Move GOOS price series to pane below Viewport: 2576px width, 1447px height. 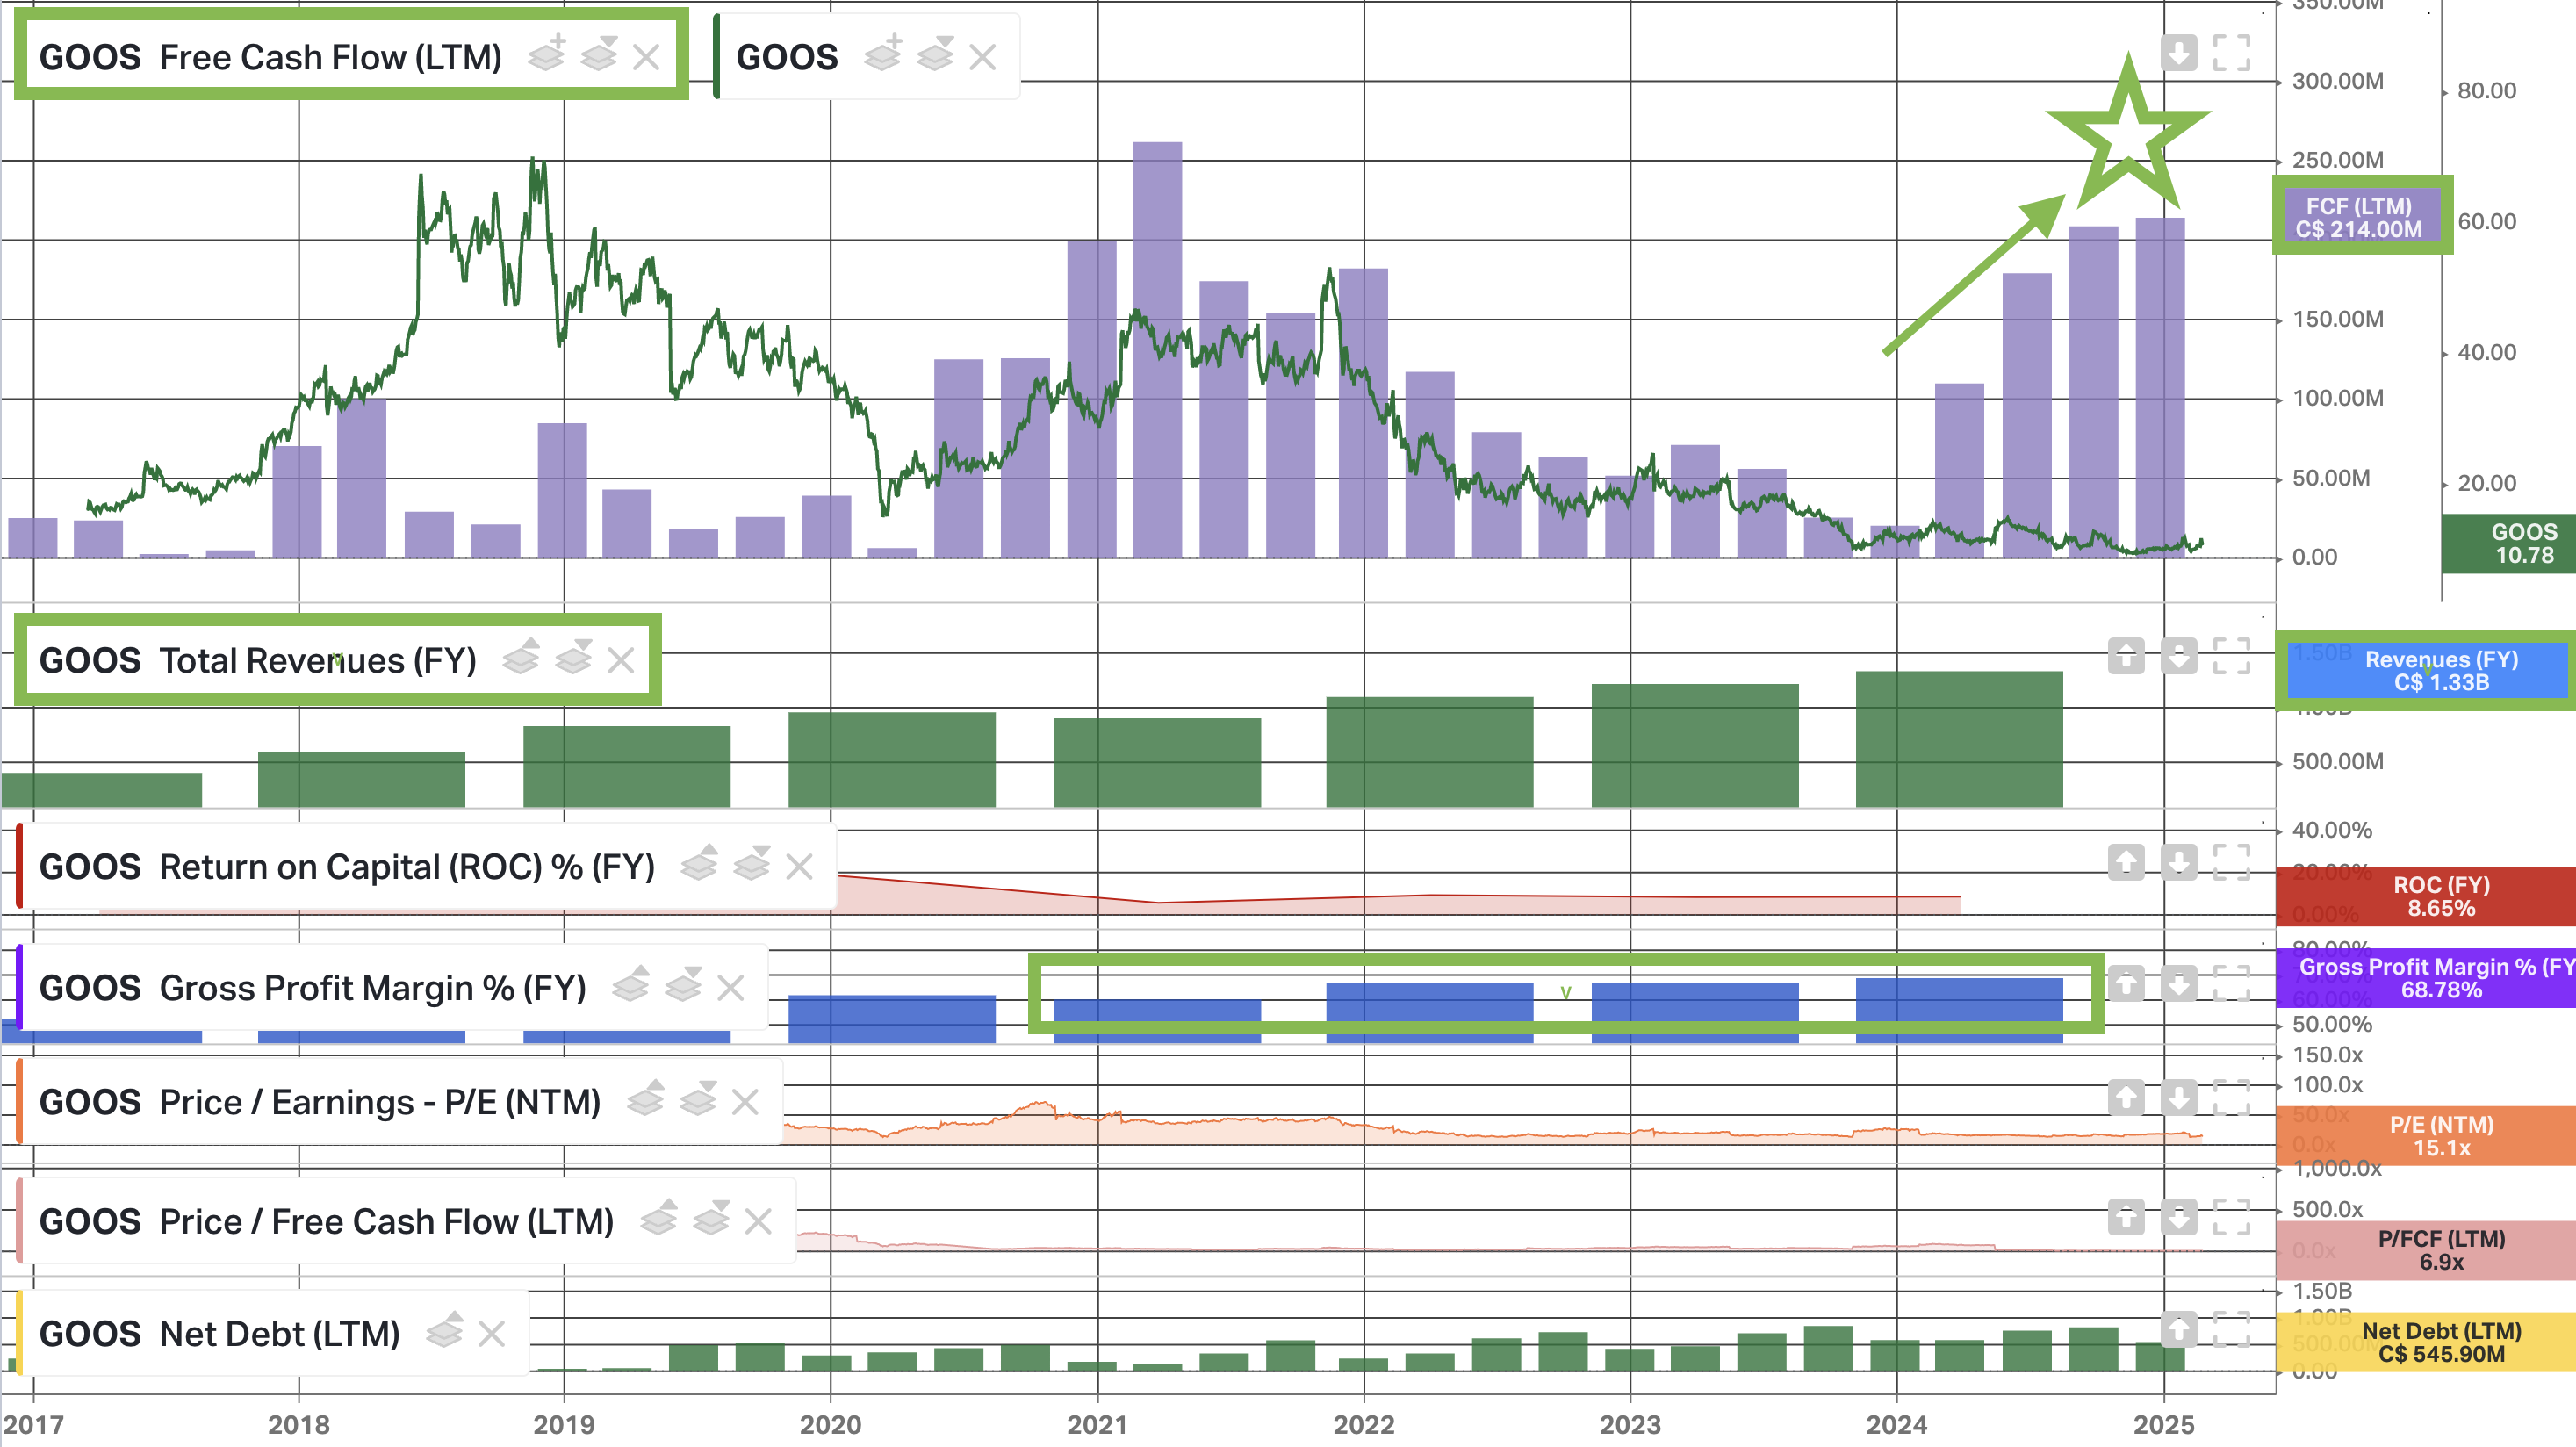(935, 55)
